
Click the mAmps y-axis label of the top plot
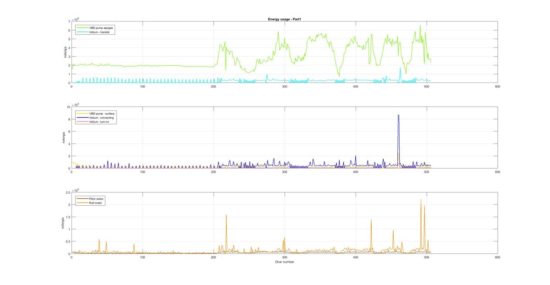[x=66, y=52]
